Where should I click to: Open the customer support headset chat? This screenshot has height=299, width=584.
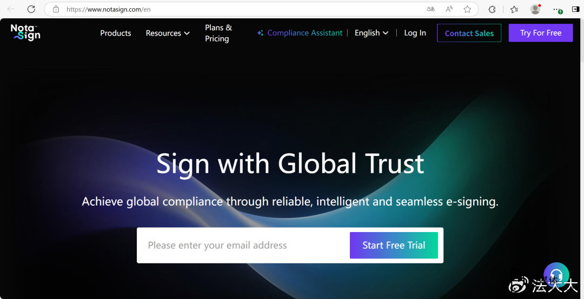556,275
